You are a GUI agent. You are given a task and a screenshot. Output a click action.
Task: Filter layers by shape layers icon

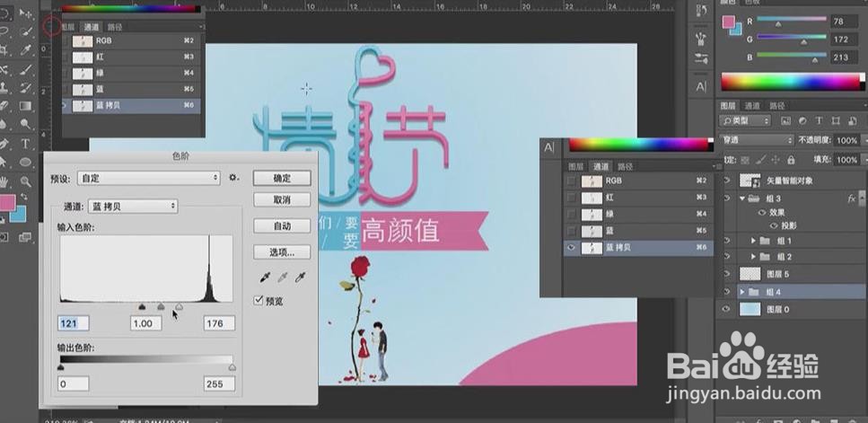point(837,120)
